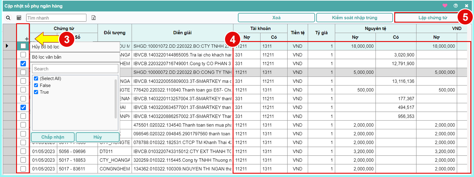Click the grid calculator icon in toolbar

click(19, 18)
